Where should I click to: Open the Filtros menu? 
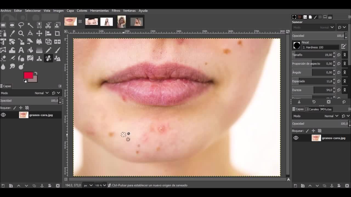pos(116,11)
